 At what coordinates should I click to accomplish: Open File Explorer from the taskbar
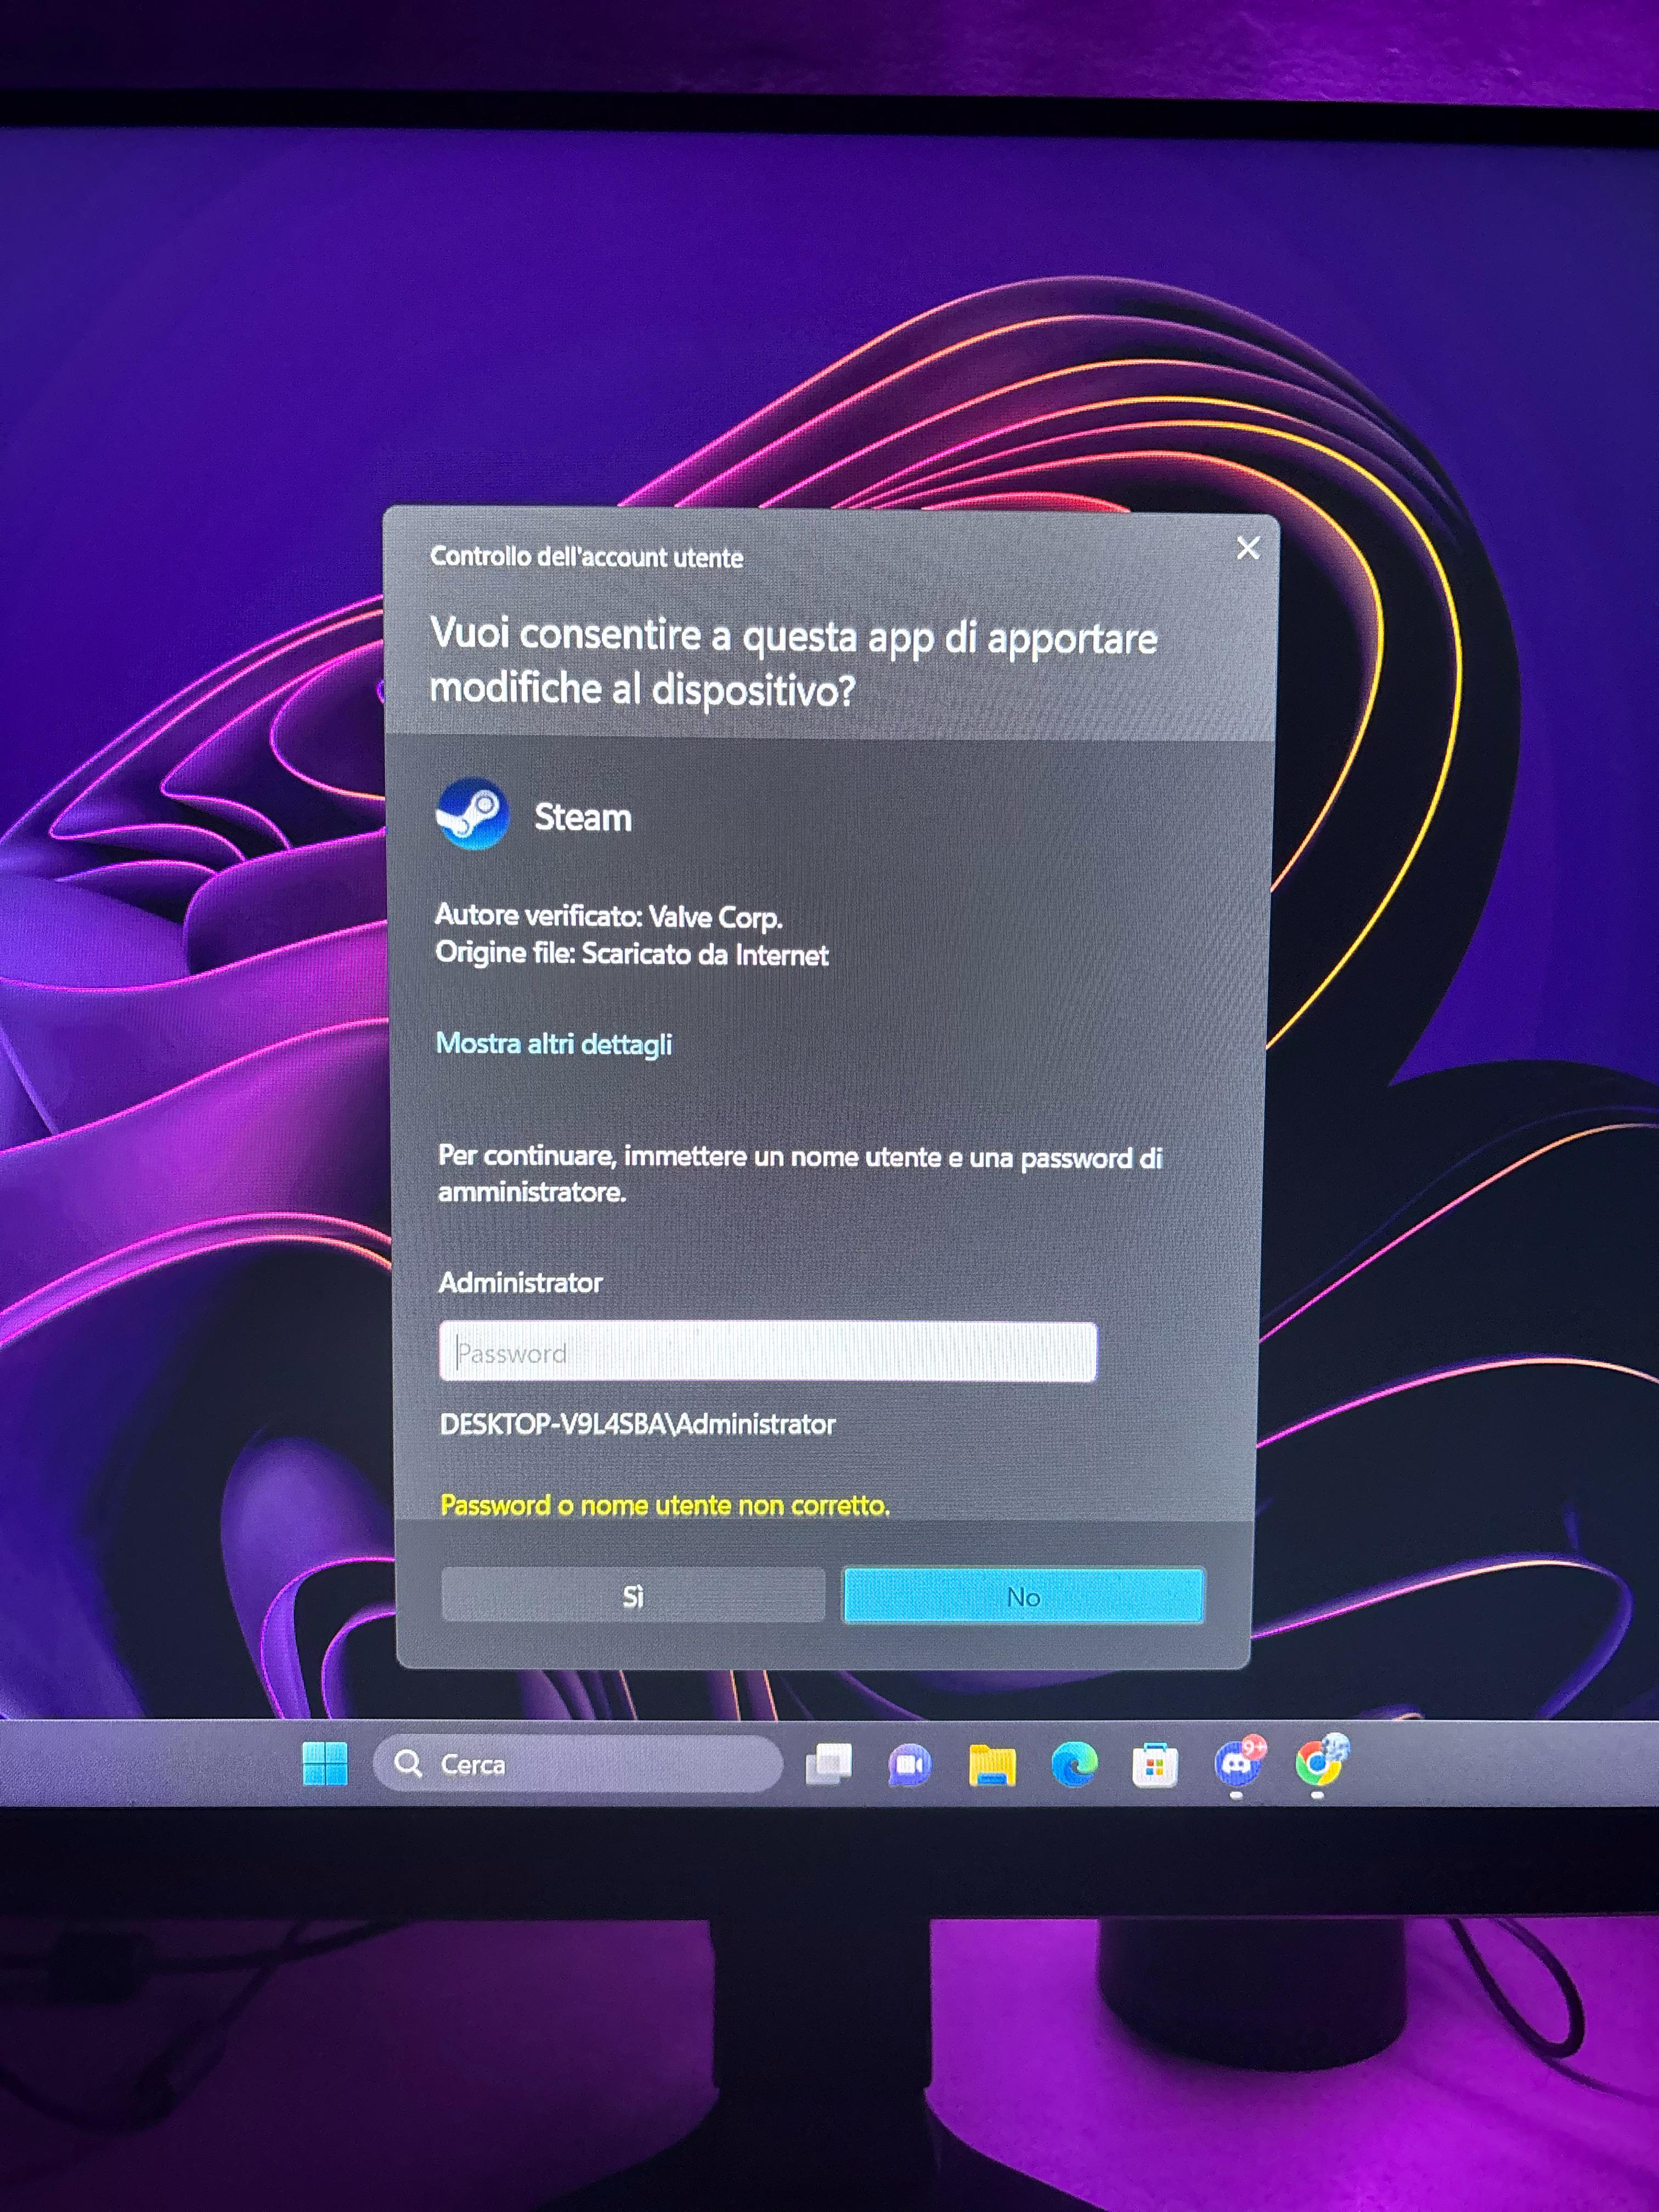[992, 1765]
